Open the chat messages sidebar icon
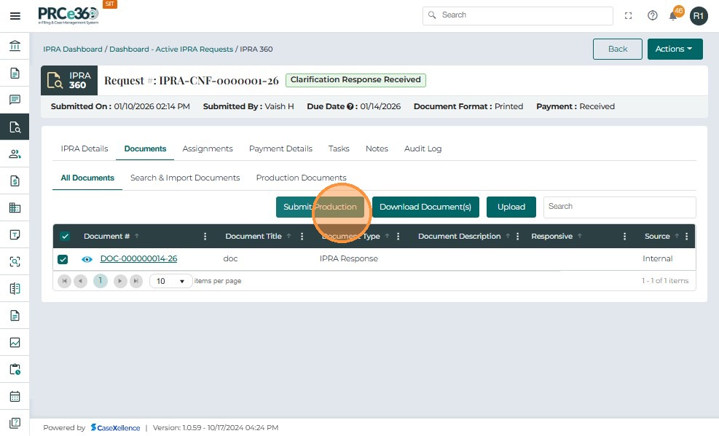 point(15,100)
